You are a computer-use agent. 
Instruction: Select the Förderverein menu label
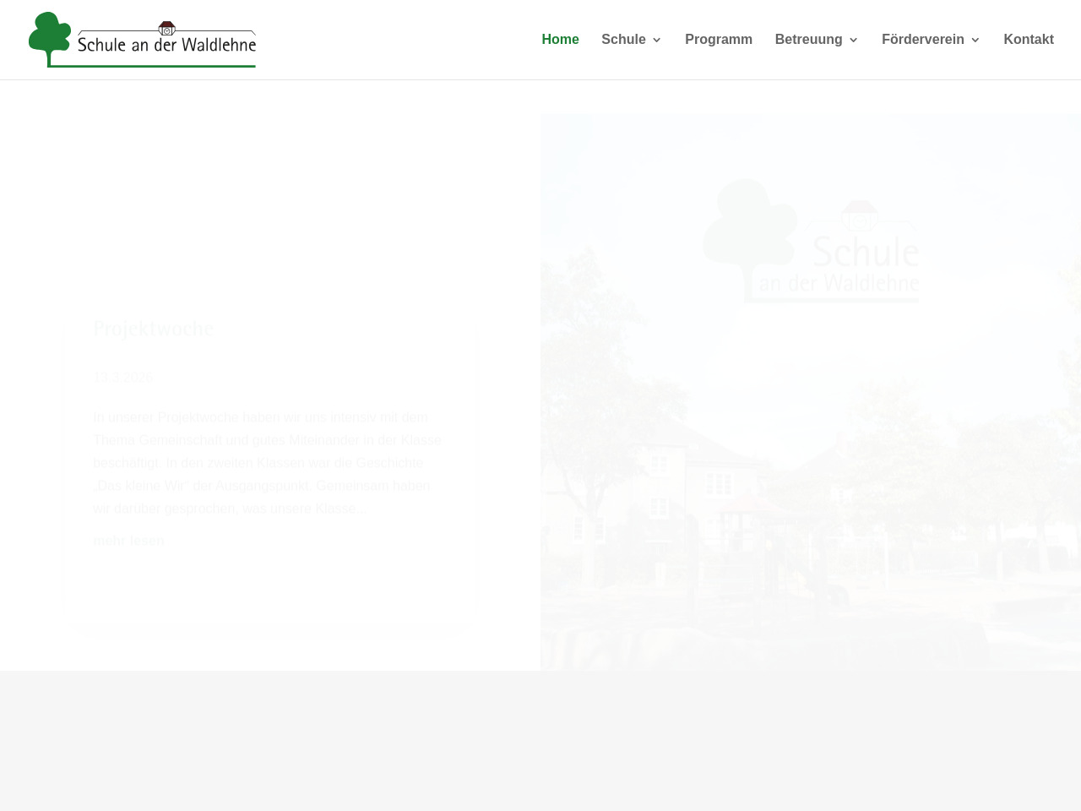click(x=922, y=40)
